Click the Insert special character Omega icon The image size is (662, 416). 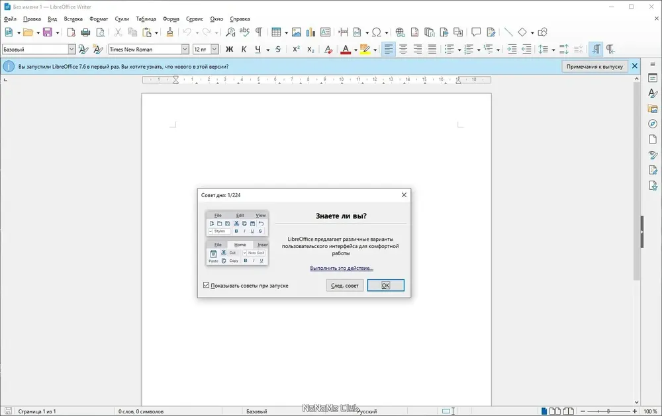pos(376,32)
